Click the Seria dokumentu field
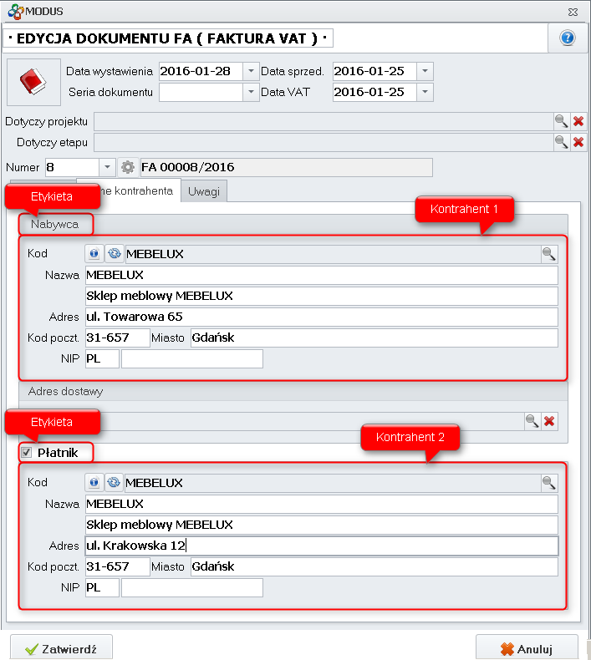Image resolution: width=591 pixels, height=660 pixels. pos(201,92)
